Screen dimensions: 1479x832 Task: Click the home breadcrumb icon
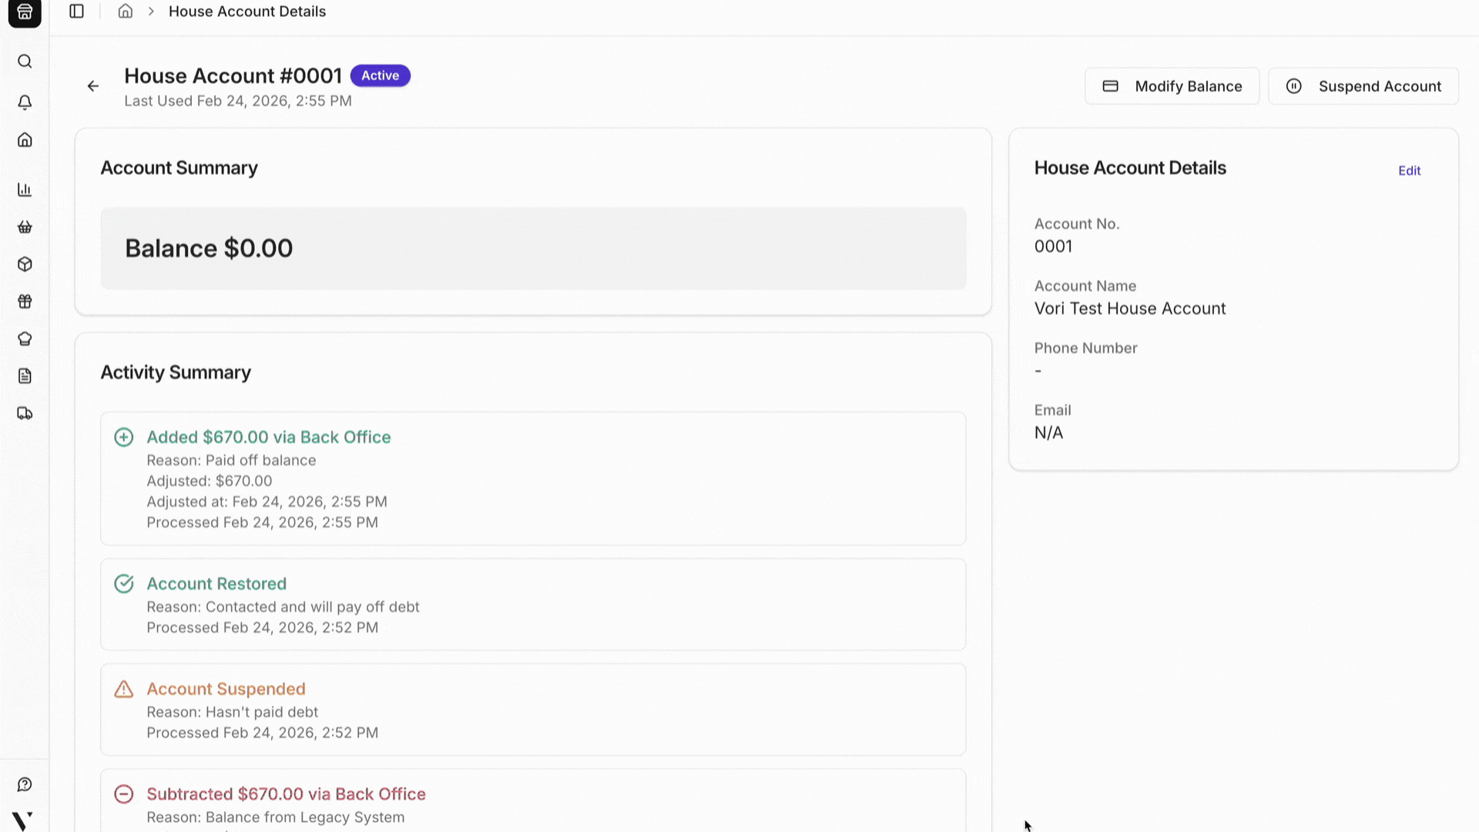pyautogui.click(x=125, y=12)
